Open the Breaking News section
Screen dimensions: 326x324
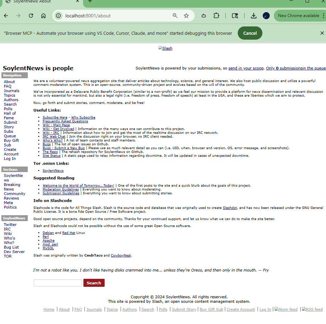(x=12, y=187)
